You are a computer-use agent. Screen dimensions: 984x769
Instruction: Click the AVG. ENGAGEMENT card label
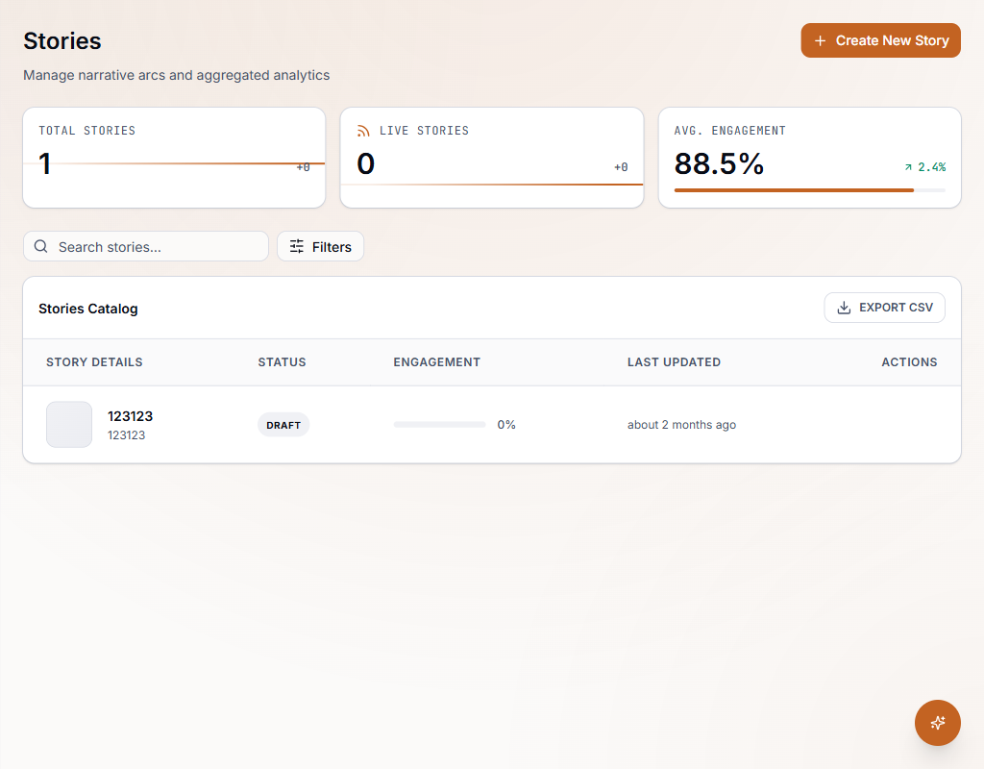[x=730, y=131]
